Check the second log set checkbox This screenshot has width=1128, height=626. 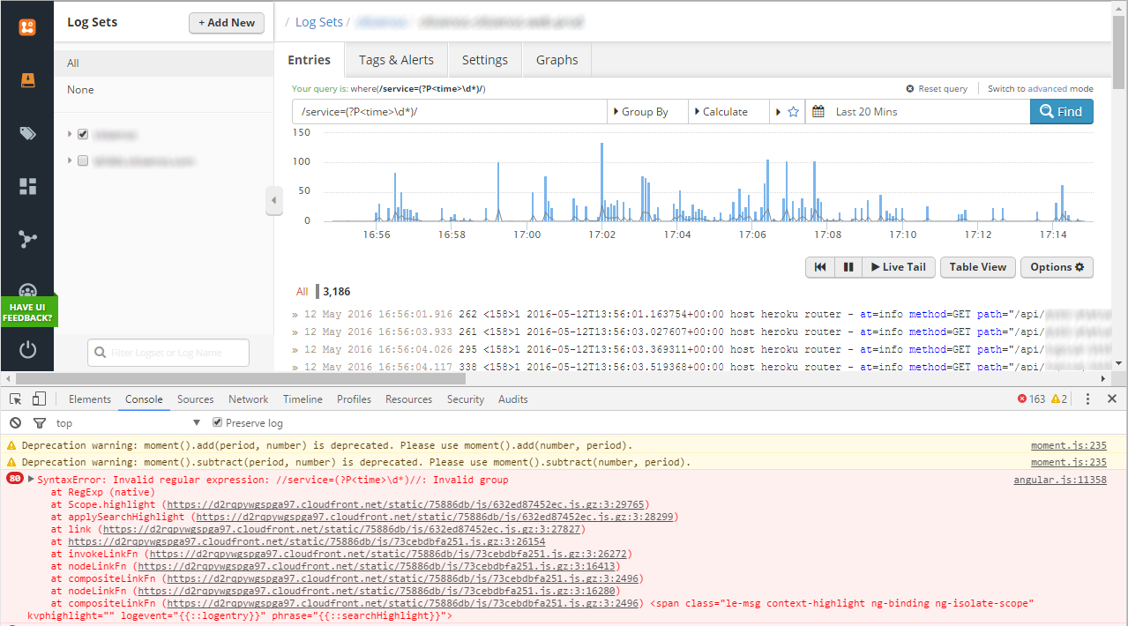[83, 161]
